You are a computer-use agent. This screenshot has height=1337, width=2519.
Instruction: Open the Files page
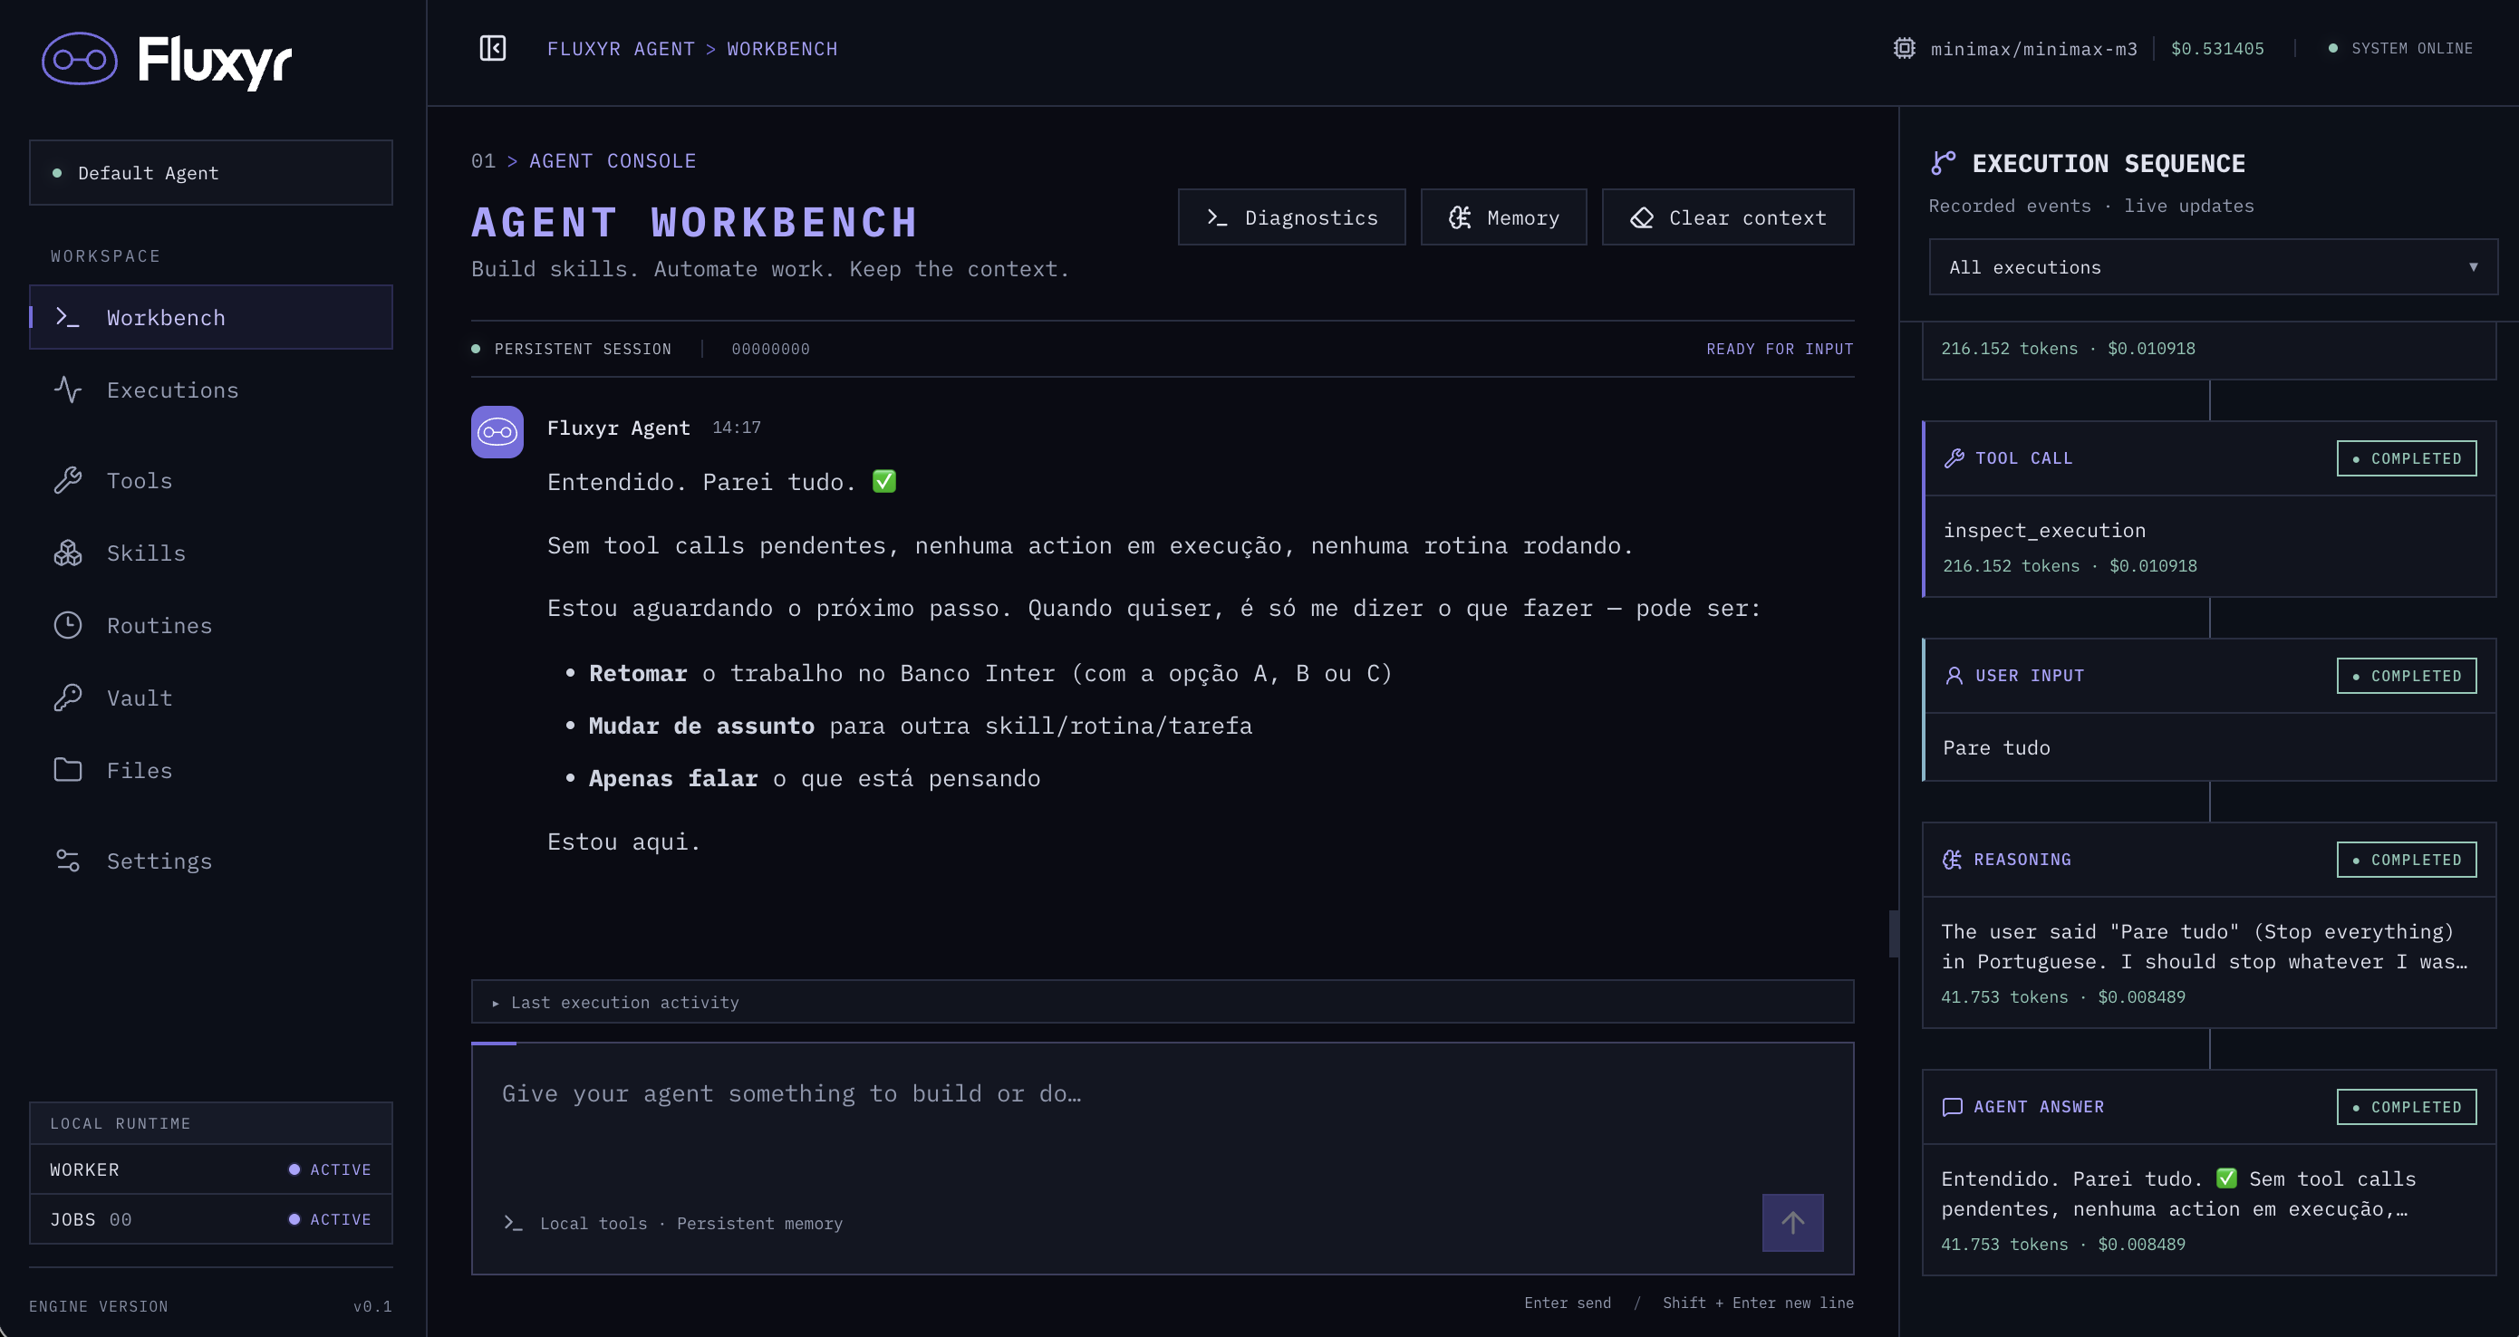[x=210, y=769]
